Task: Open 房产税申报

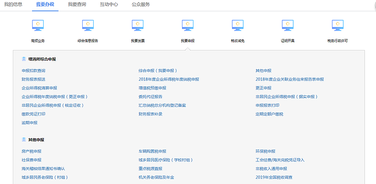Action: [32, 151]
